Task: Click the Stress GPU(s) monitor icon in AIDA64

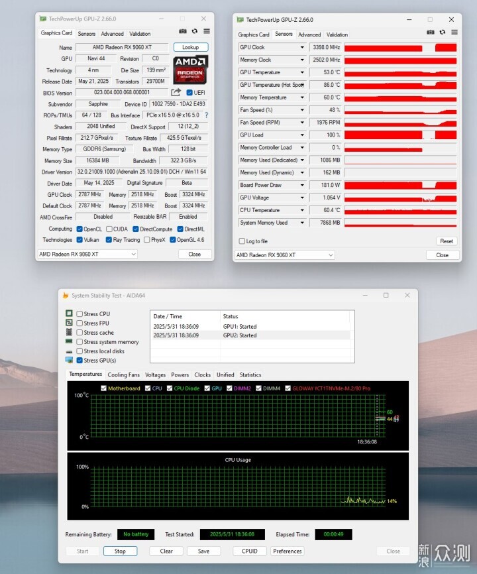Action: tap(69, 360)
